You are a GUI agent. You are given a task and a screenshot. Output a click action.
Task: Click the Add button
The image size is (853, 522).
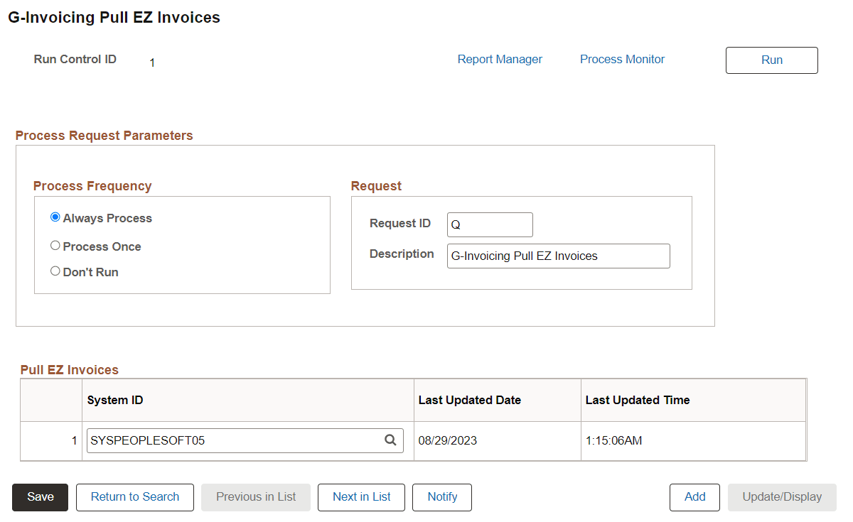(x=694, y=497)
